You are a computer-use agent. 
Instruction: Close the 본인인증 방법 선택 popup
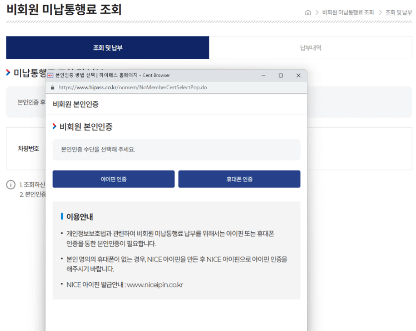tap(298, 75)
